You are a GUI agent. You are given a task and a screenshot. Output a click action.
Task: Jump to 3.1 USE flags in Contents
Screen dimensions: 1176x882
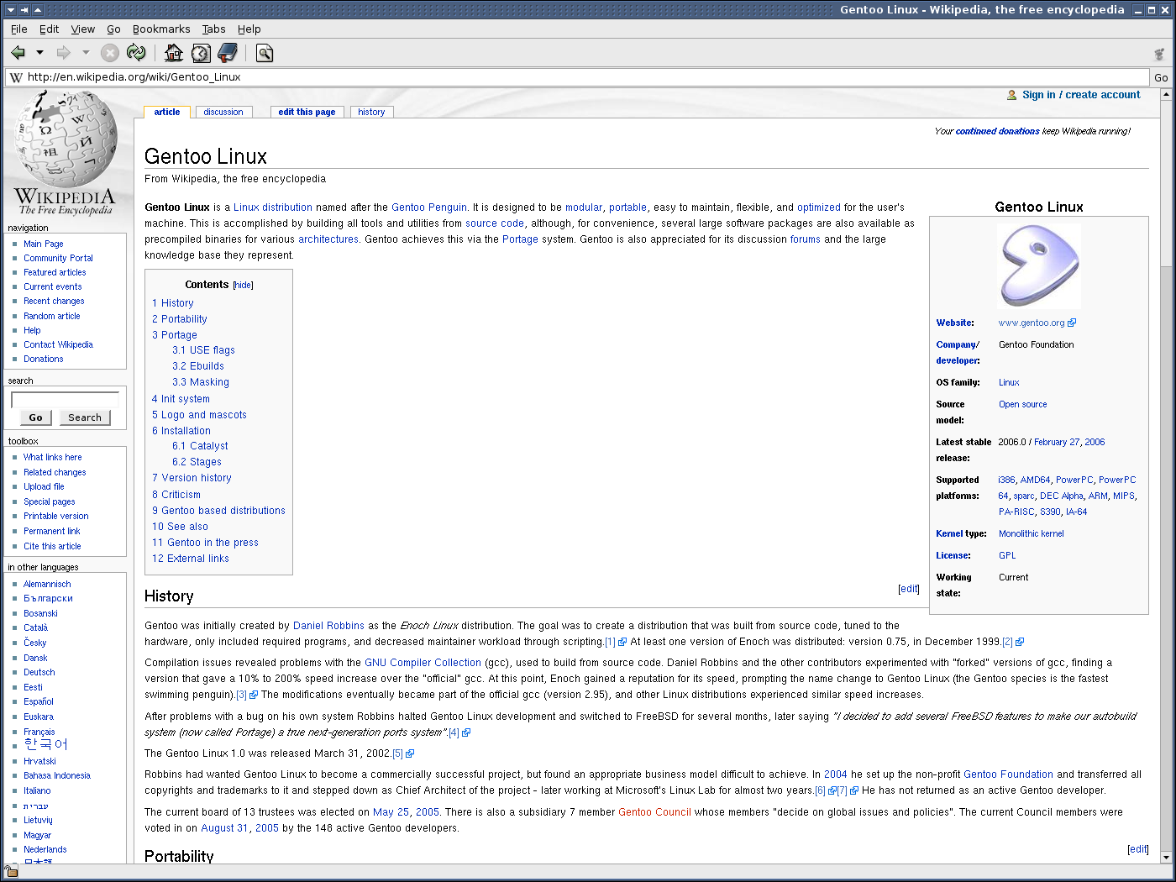pos(203,350)
